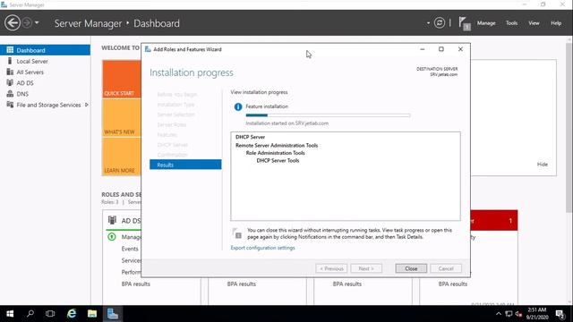Open taskbar Search
The image size is (573, 322).
point(30,314)
